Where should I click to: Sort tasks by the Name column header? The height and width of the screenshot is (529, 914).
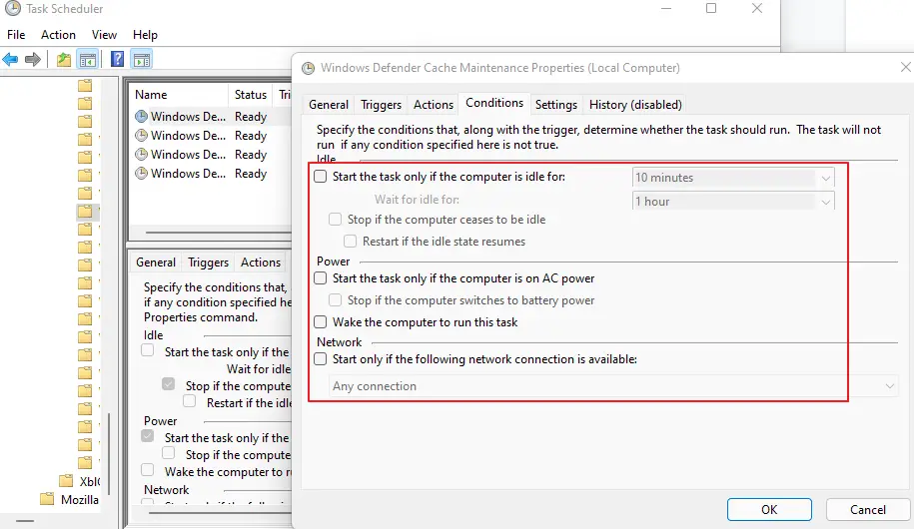179,95
